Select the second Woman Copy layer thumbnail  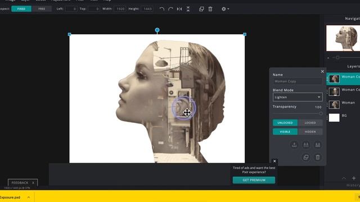click(x=334, y=91)
